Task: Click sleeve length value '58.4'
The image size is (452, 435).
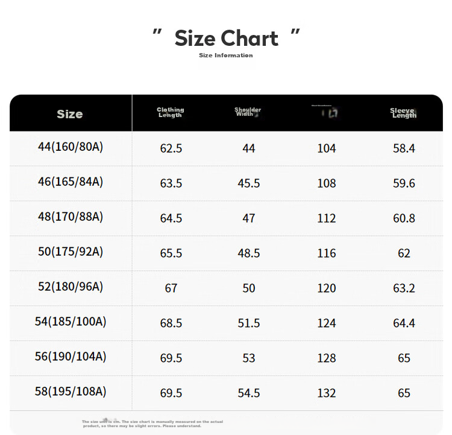Action: (x=404, y=148)
